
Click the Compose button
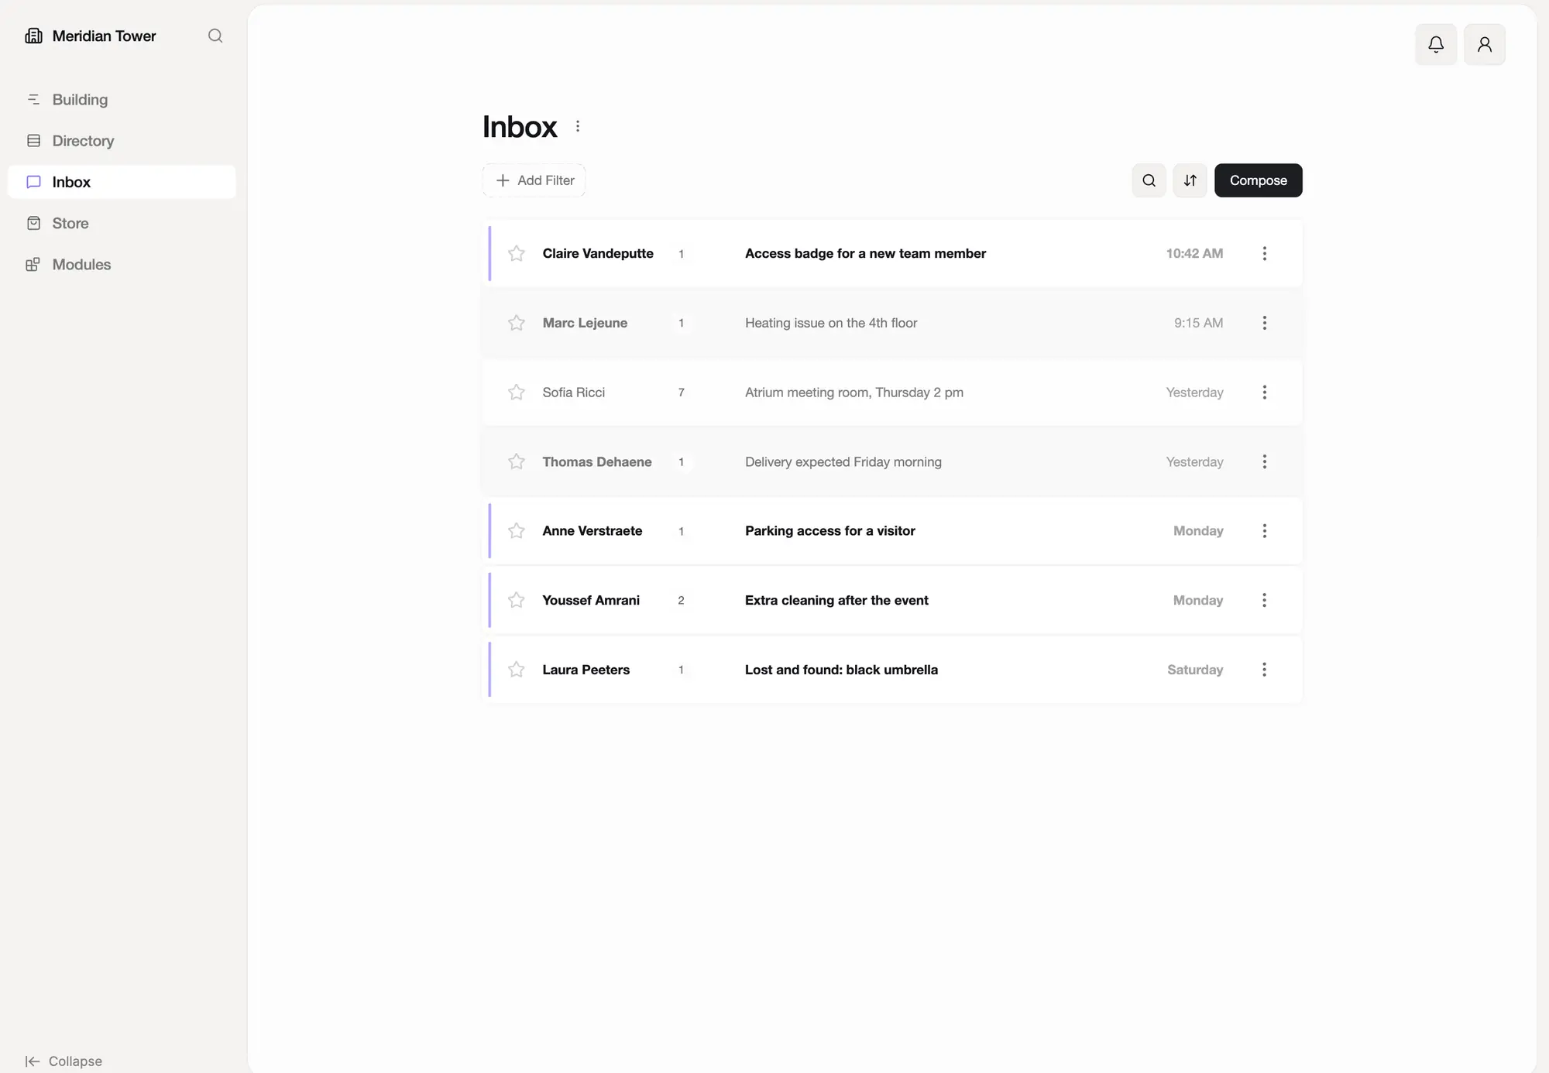(1259, 180)
